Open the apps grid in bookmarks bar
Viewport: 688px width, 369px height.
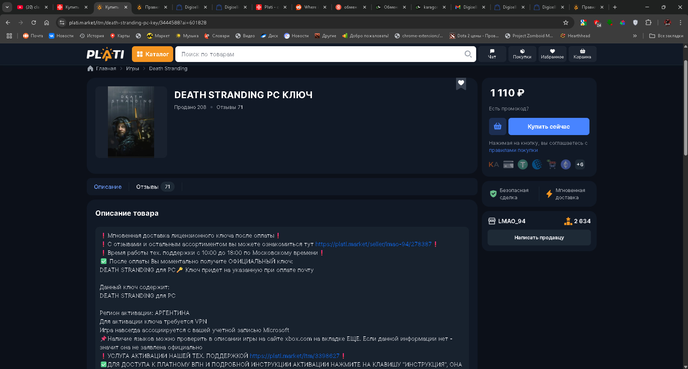click(x=9, y=36)
